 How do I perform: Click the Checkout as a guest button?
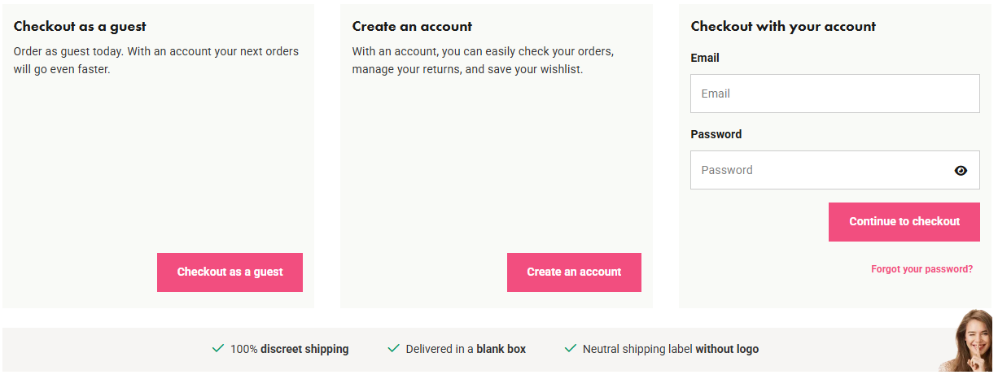click(230, 272)
